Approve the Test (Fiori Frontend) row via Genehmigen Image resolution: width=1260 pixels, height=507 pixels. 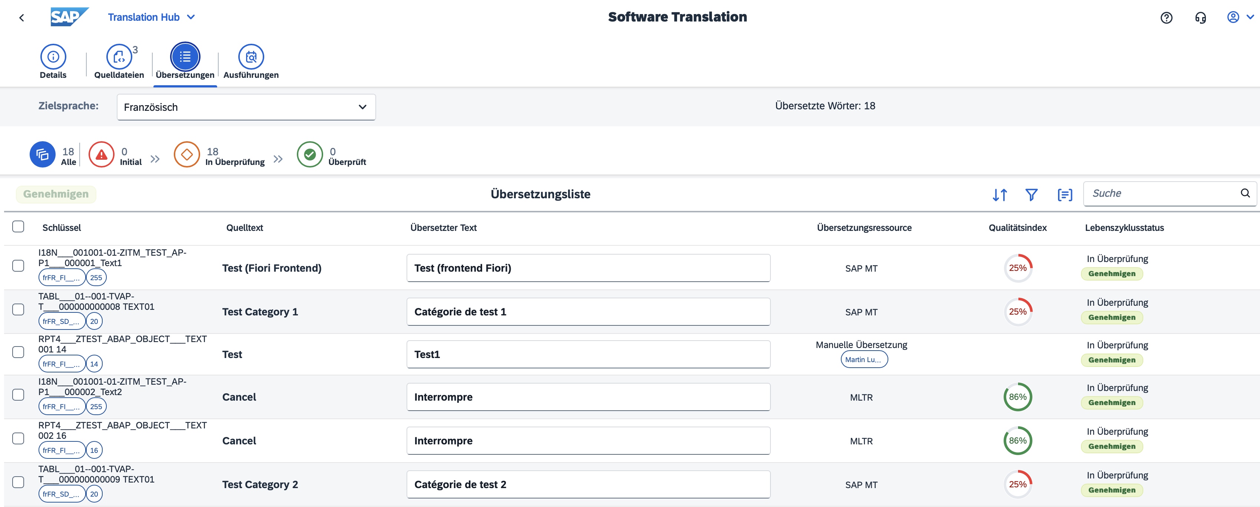[x=1112, y=274]
